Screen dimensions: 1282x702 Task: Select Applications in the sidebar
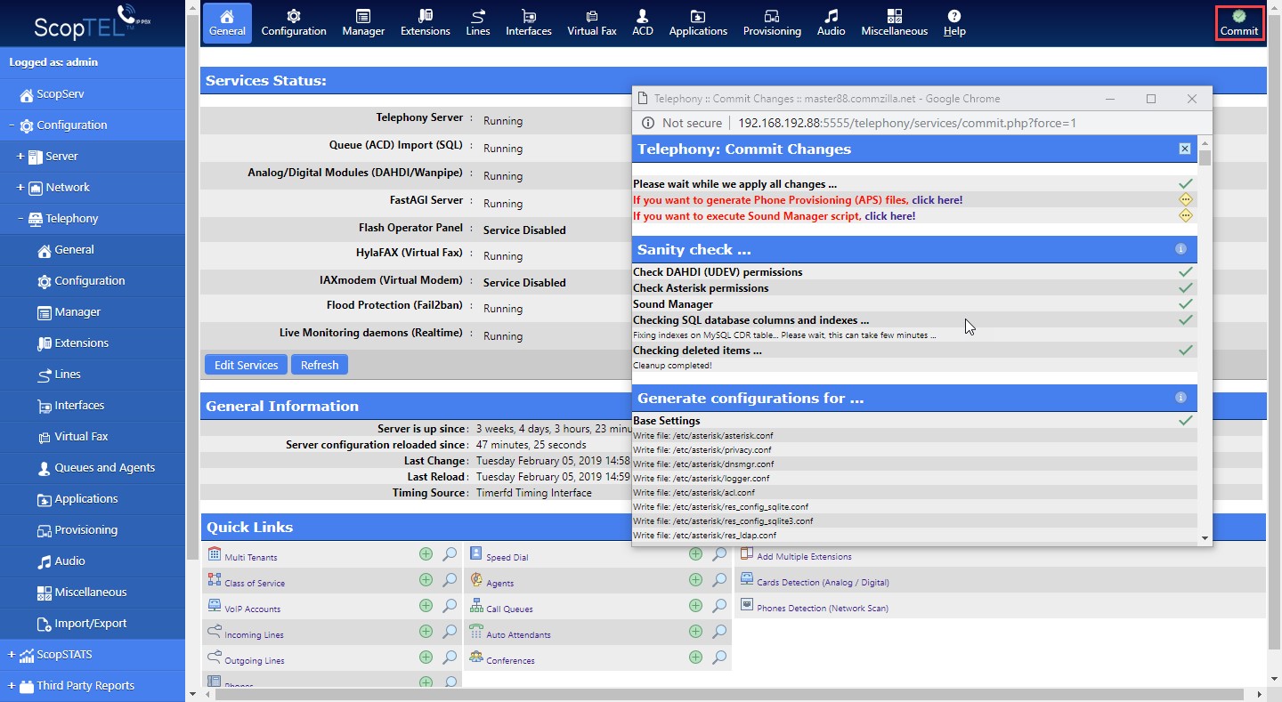85,499
